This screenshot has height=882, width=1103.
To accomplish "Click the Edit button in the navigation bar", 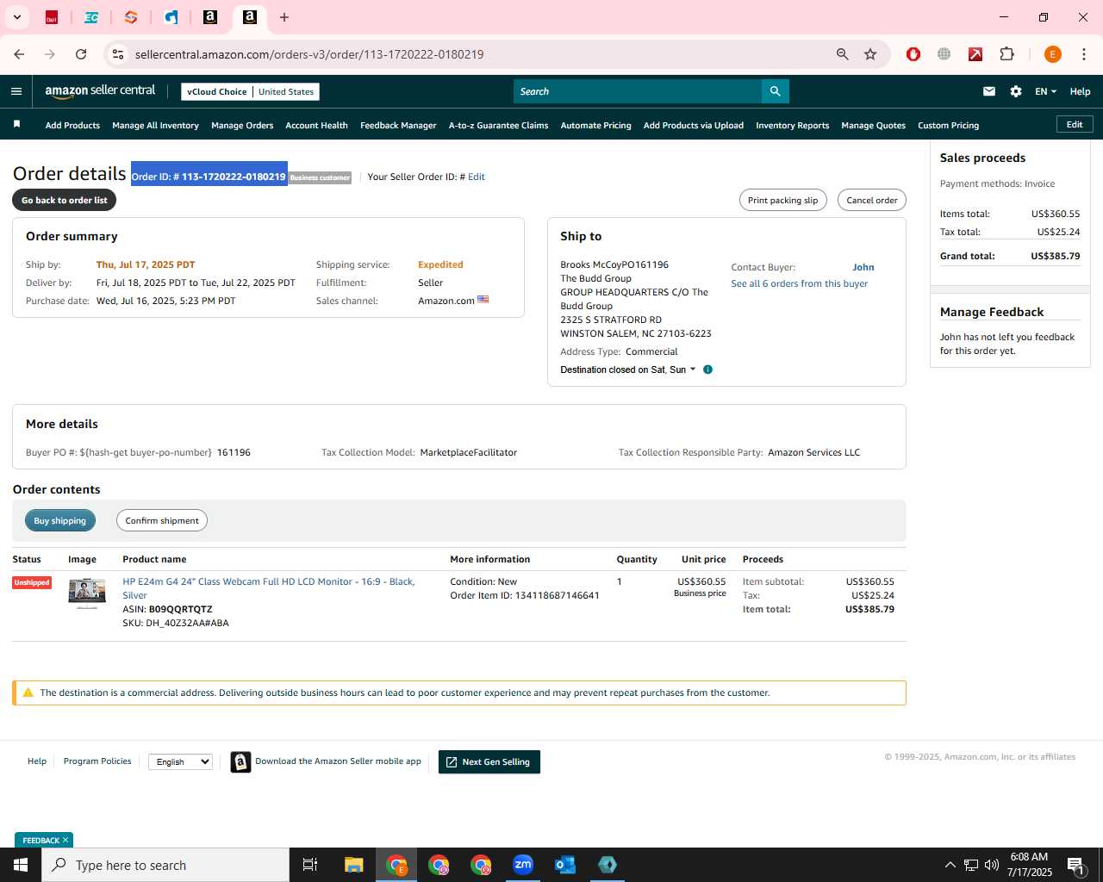I will point(1075,124).
